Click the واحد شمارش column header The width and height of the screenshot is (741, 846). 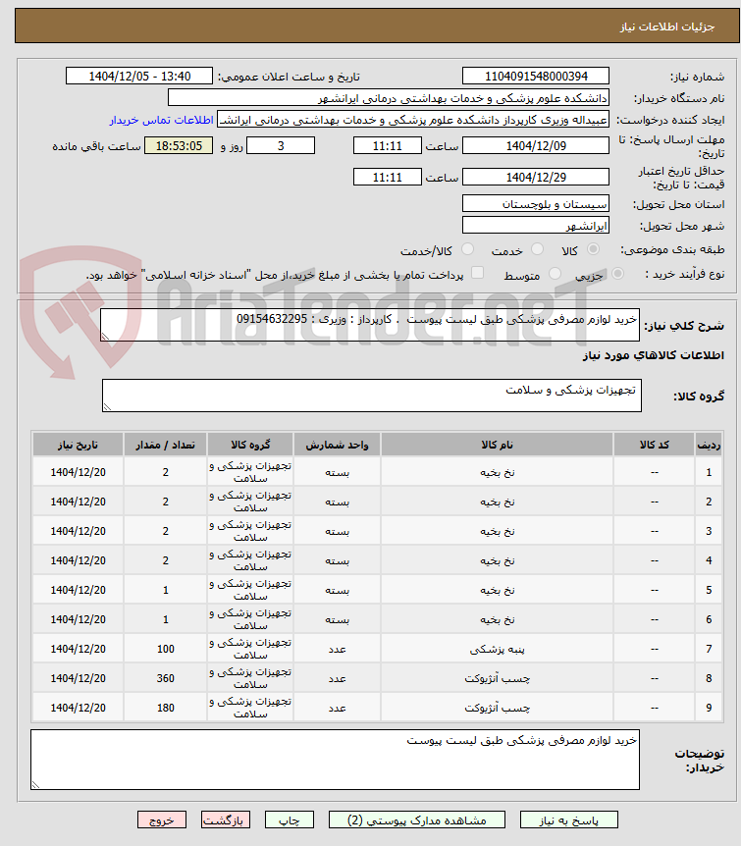point(338,445)
